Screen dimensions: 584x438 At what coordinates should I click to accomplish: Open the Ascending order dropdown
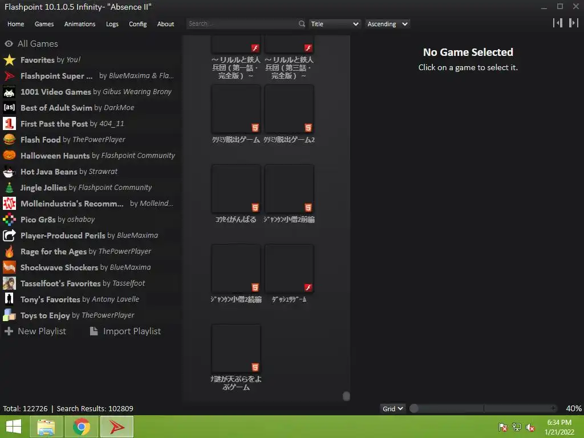(387, 24)
